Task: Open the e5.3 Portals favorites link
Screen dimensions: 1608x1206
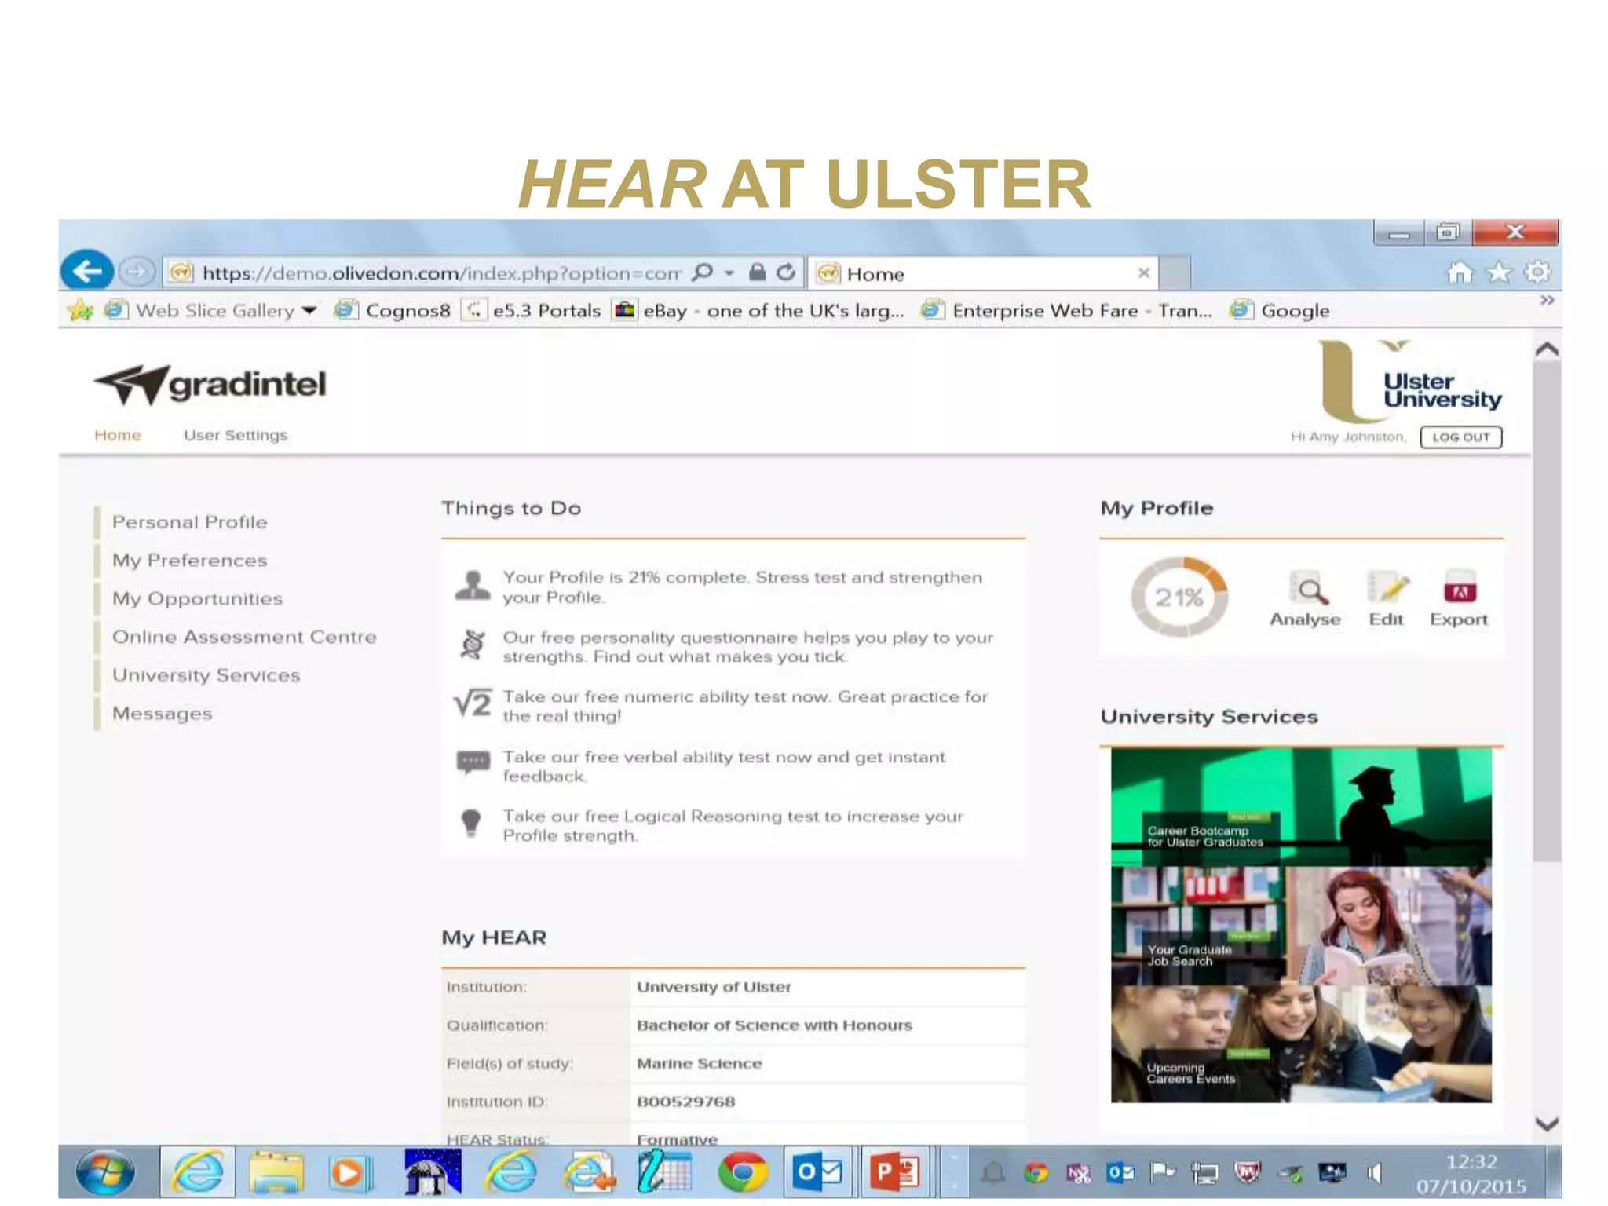Action: click(x=532, y=310)
